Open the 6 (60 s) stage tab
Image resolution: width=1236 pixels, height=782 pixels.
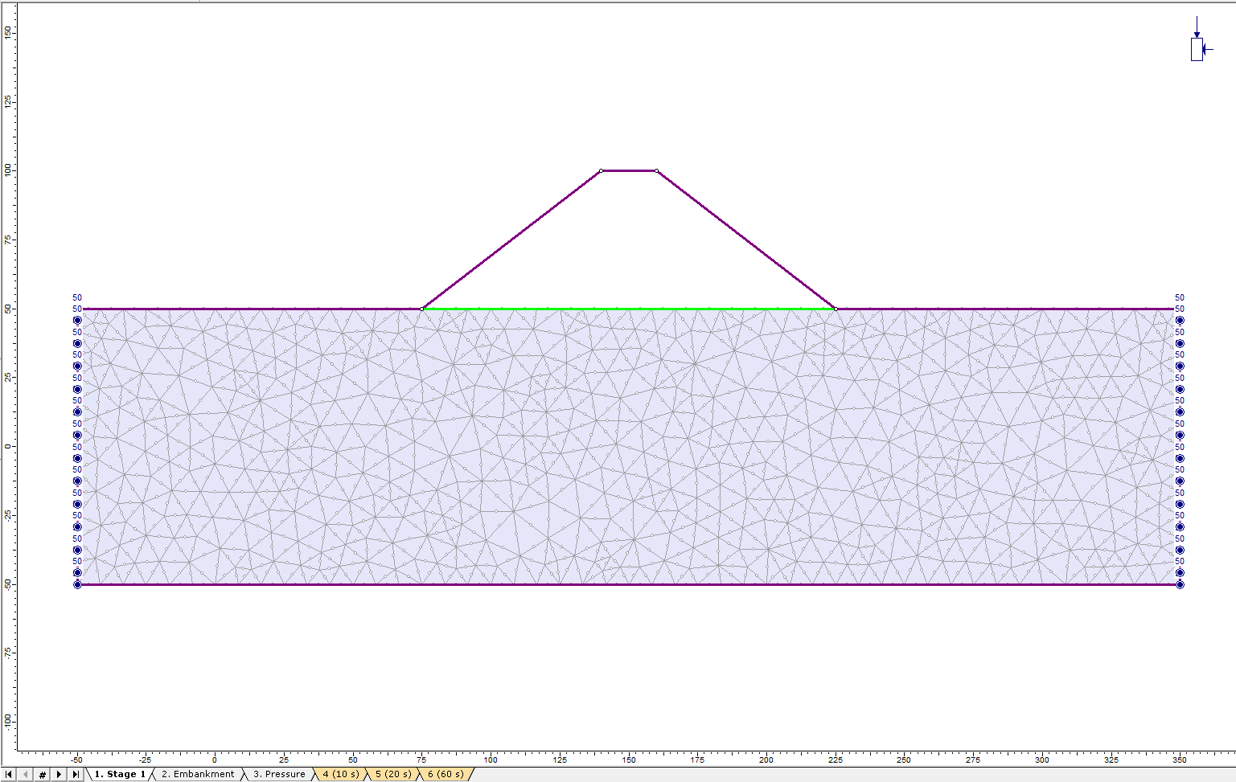446,775
